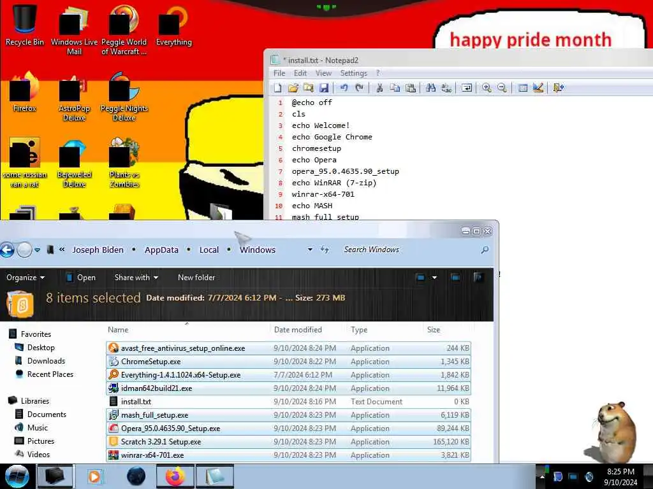Copy selection using Notepad2 copy icon
653x489 pixels.
coord(395,88)
